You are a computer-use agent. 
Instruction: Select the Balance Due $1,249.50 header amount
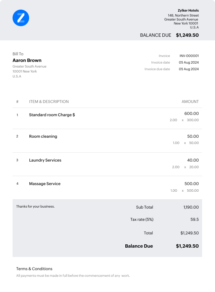[x=187, y=35]
